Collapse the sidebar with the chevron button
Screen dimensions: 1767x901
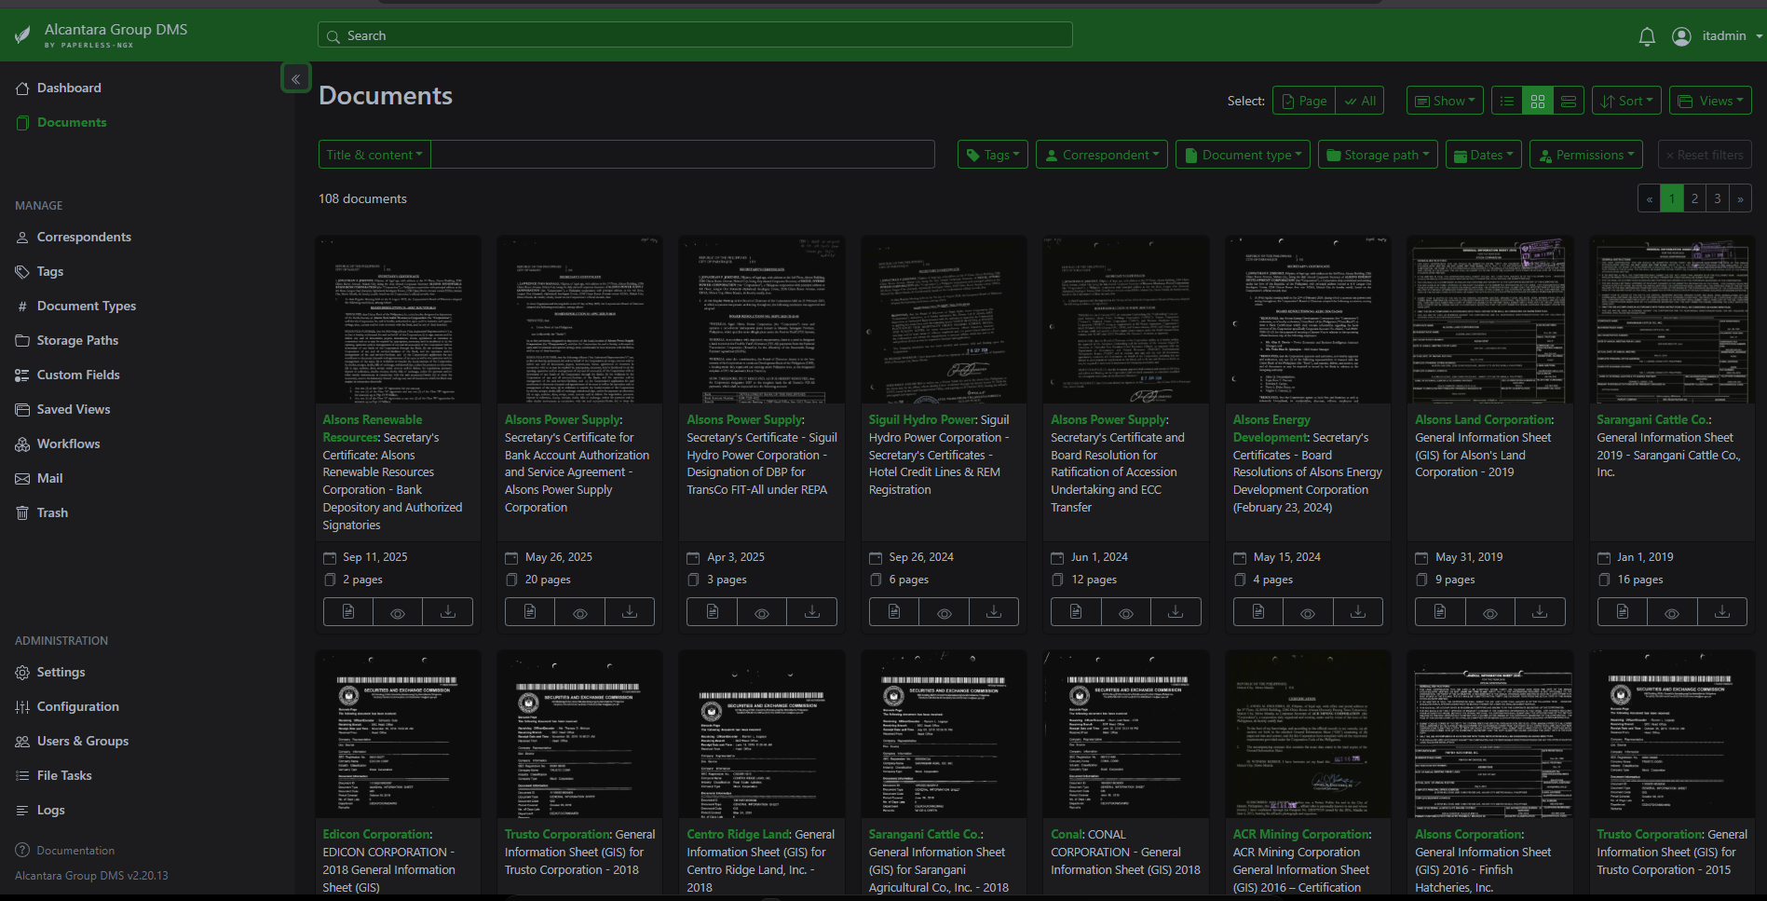click(x=295, y=79)
